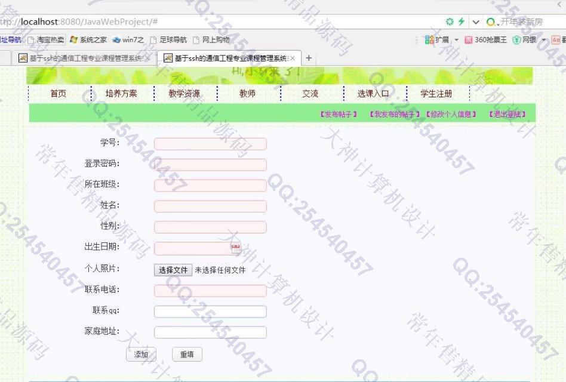Focus the 登录密码 input field
The width and height of the screenshot is (566, 382).
(x=210, y=165)
